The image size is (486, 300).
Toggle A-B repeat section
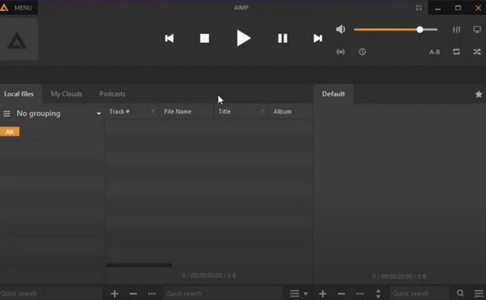point(434,52)
